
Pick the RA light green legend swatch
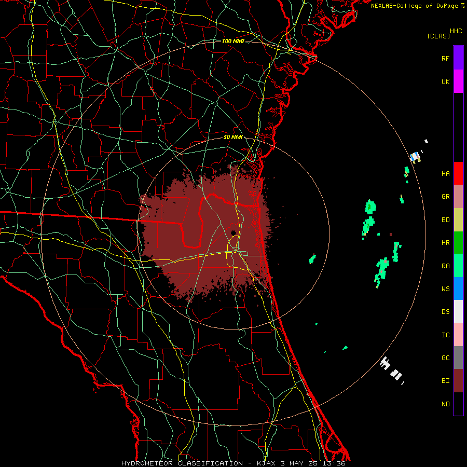[x=458, y=266]
